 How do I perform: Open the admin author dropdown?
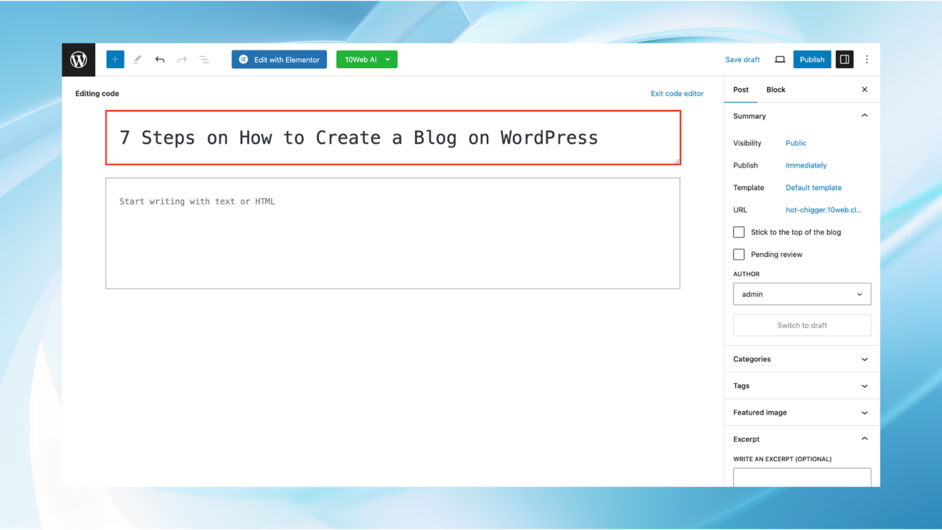point(802,294)
